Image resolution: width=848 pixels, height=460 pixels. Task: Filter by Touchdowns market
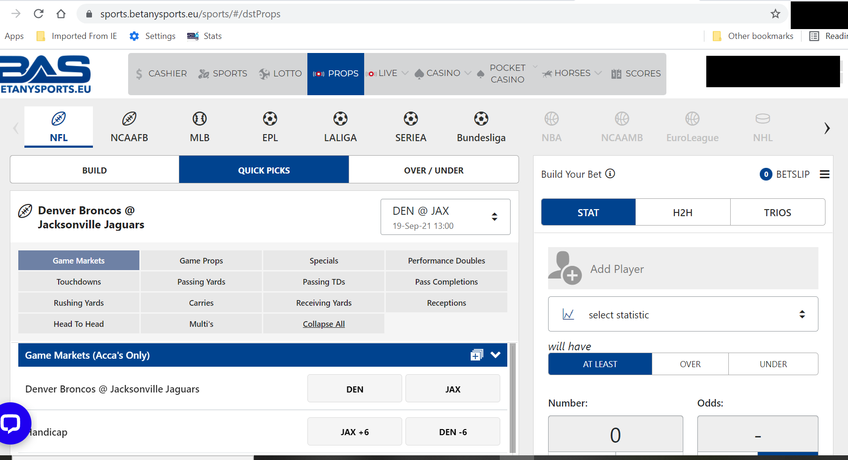tap(79, 282)
